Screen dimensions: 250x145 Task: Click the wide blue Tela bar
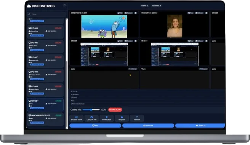[95, 126]
